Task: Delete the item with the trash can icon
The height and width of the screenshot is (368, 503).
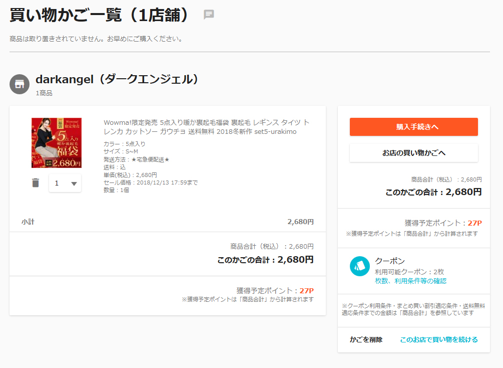Action: (36, 183)
